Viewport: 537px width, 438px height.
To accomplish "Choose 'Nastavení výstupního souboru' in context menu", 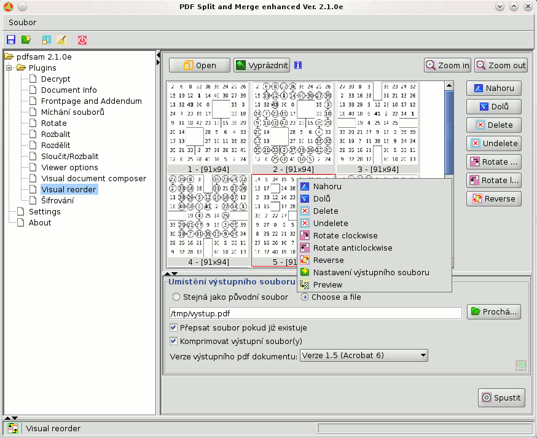I will 374,273.
